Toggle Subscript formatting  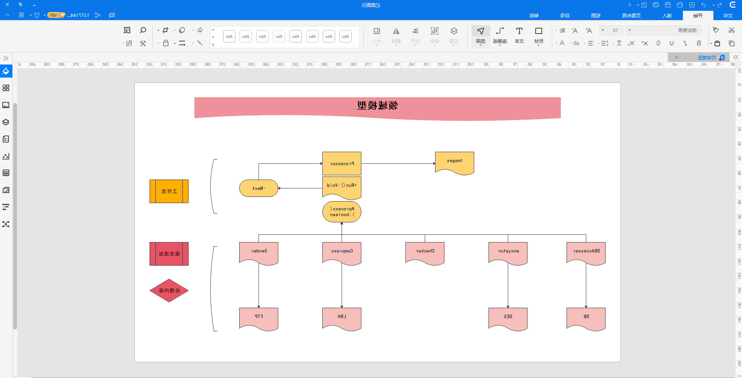click(x=631, y=43)
